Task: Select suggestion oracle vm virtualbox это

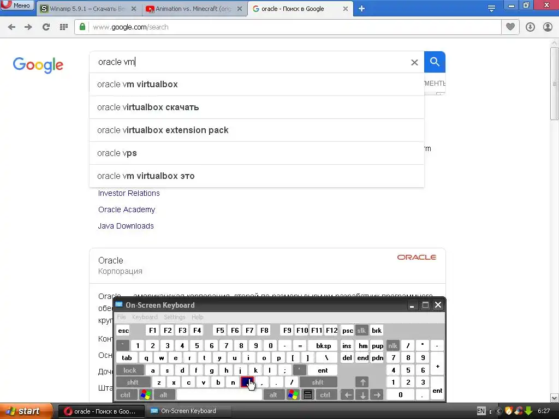Action: [x=257, y=176]
